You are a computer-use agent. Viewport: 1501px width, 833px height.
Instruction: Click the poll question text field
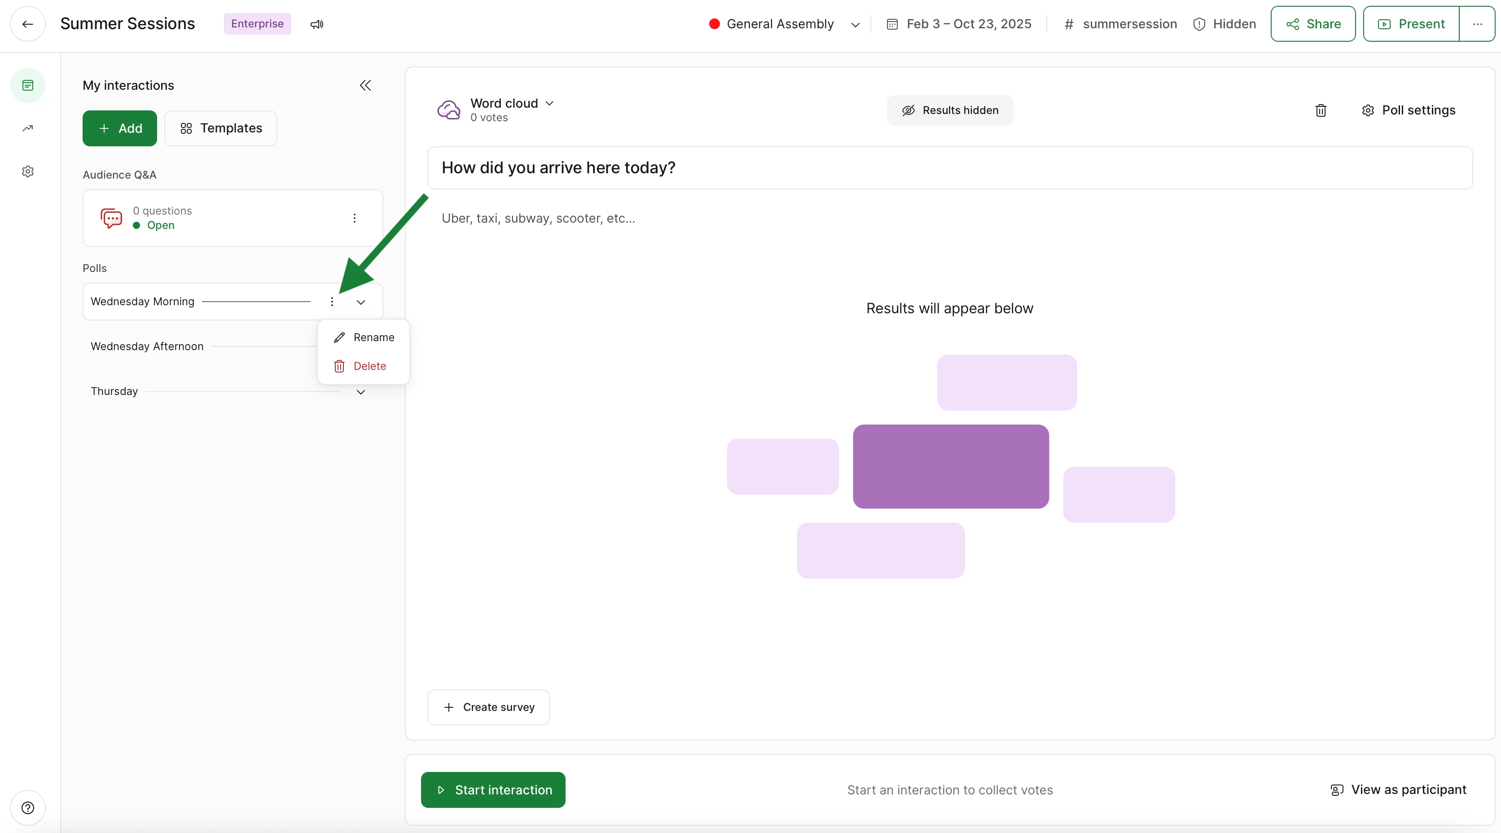coord(950,168)
